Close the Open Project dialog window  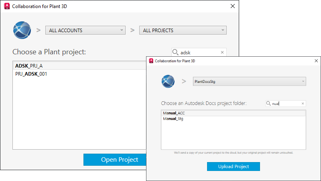point(233,6)
